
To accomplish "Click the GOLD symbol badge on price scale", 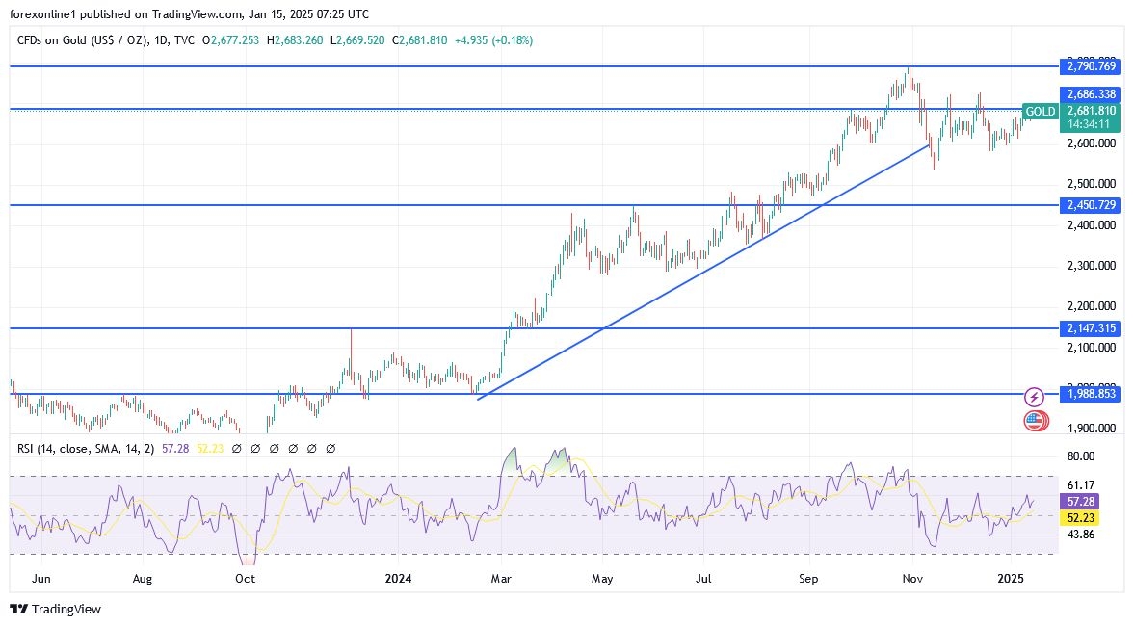I will point(1040,112).
